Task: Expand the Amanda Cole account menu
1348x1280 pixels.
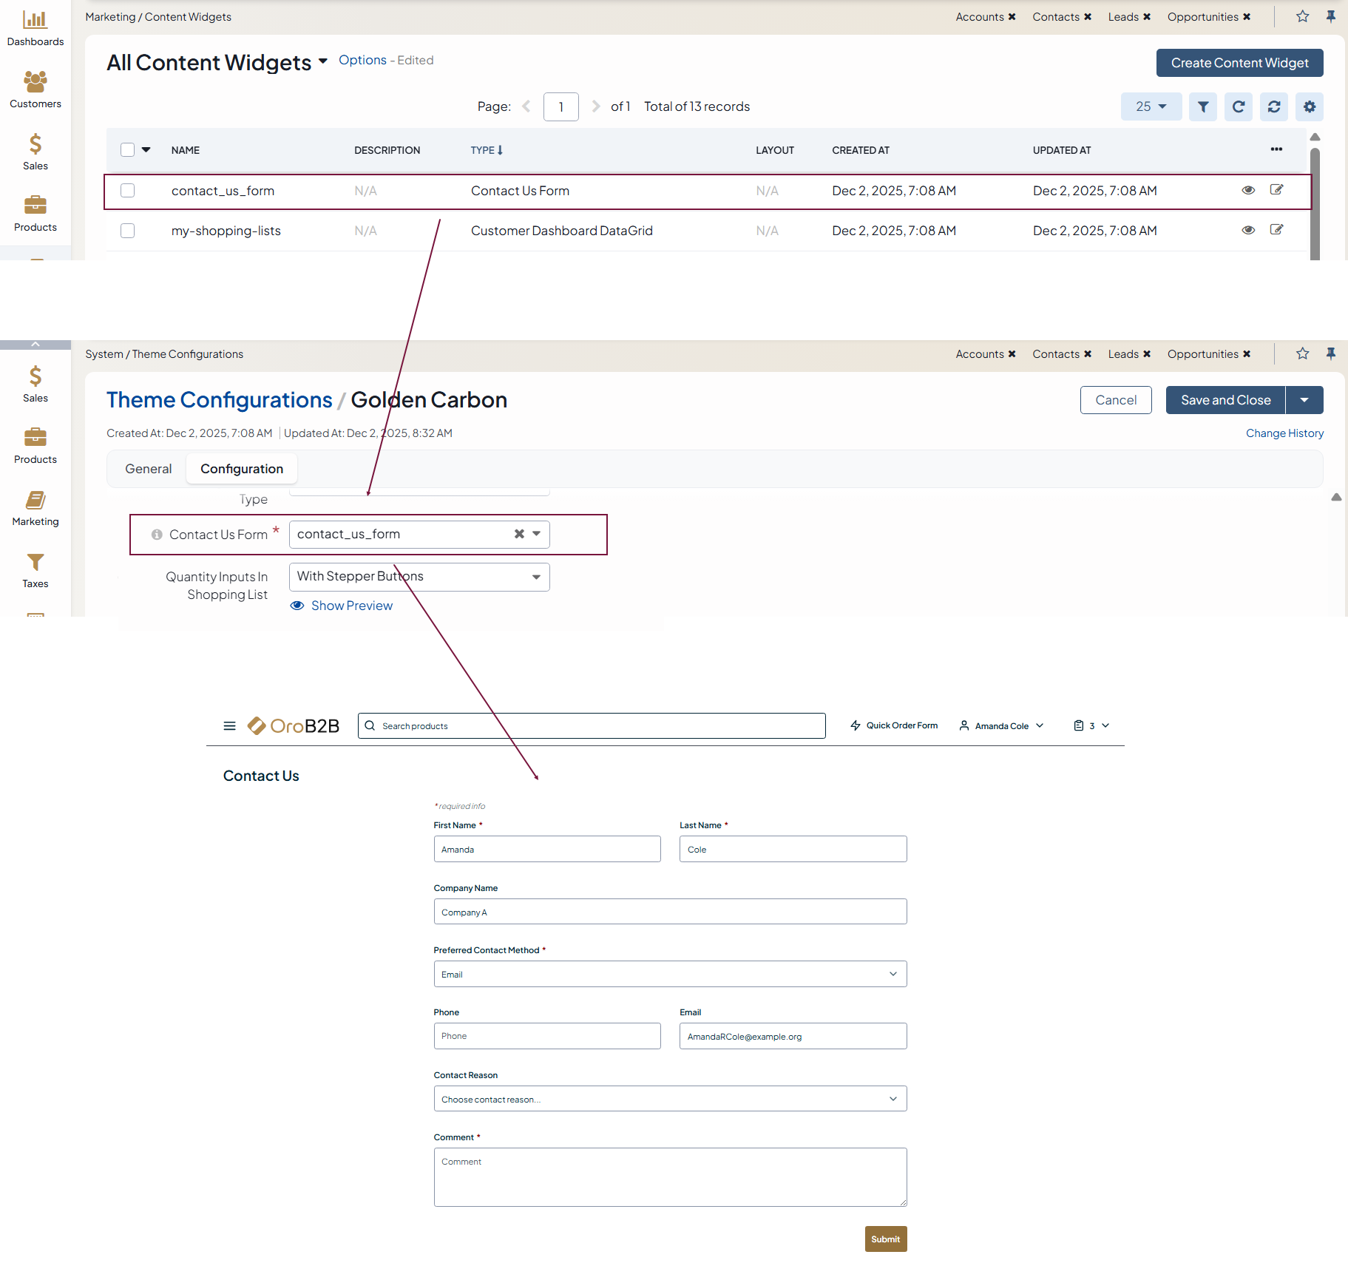Action: tap(1002, 726)
